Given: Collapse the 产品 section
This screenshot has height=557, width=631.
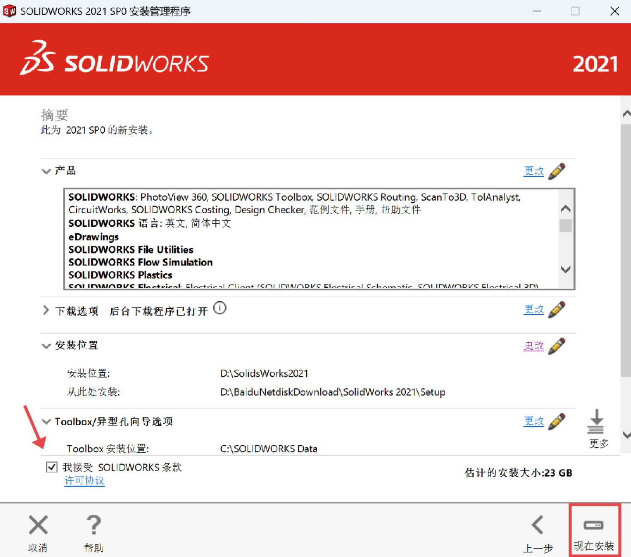Looking at the screenshot, I should pyautogui.click(x=46, y=171).
